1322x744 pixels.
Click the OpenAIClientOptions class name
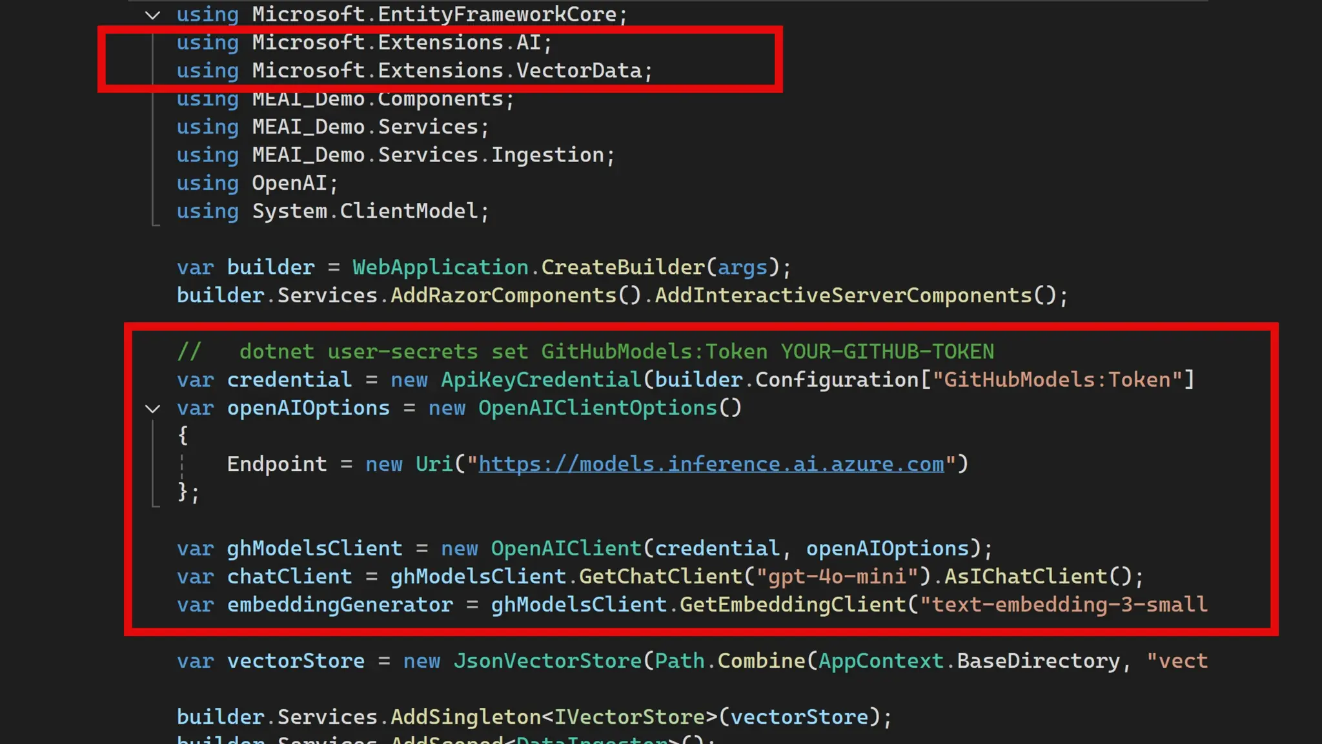tap(597, 408)
